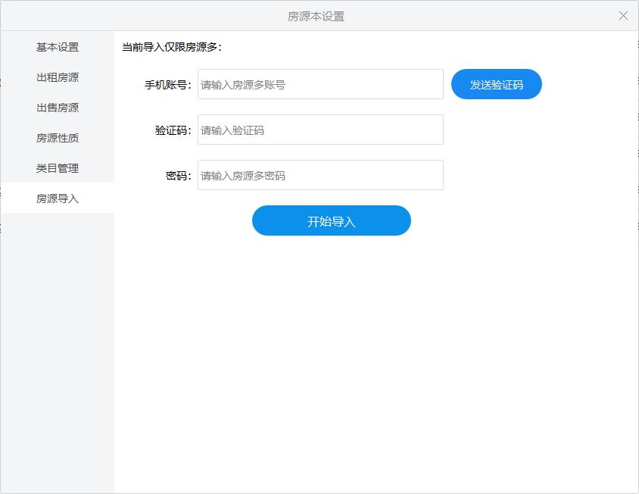Focus the 手机账号 input field

coord(320,84)
